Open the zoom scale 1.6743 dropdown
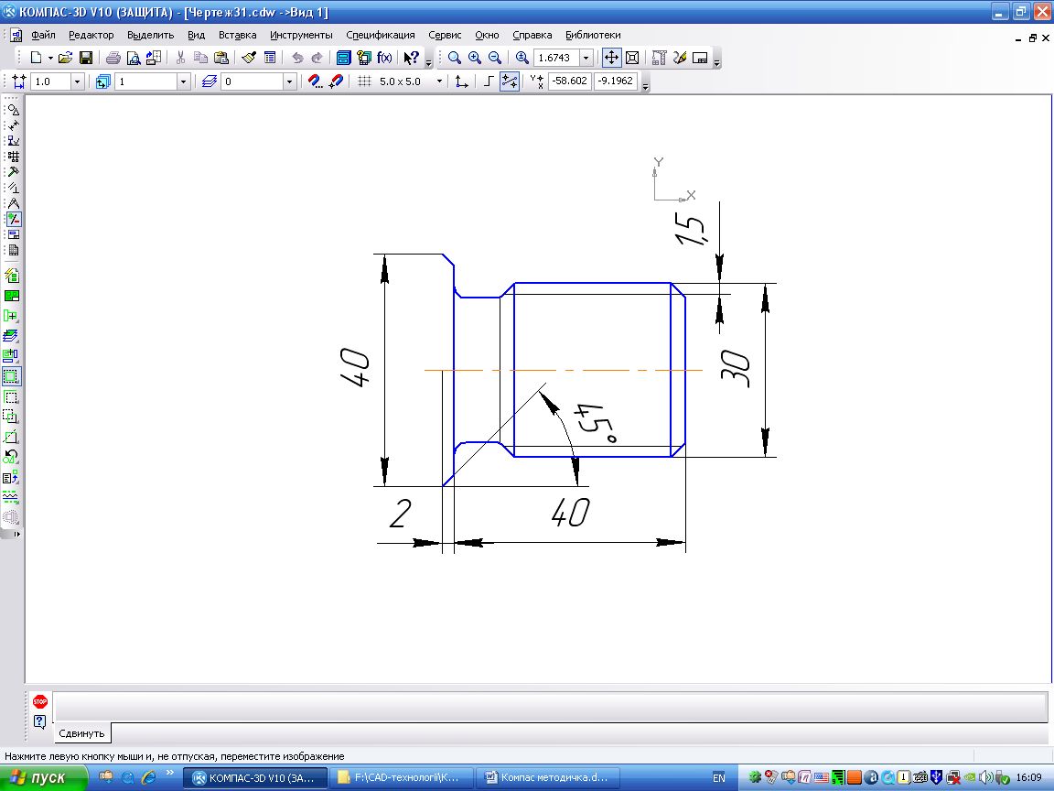This screenshot has height=791, width=1054. [x=586, y=58]
